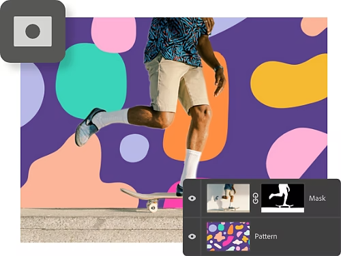341x256 pixels.
Task: Sample the large teal blob on canvas
Action: 91,81
